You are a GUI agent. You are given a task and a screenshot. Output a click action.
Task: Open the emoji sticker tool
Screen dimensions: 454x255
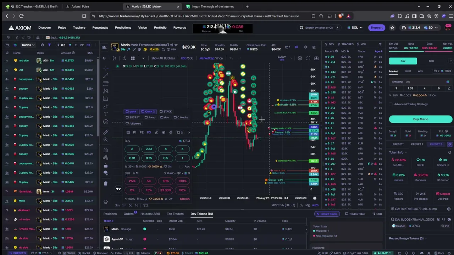pos(106,121)
